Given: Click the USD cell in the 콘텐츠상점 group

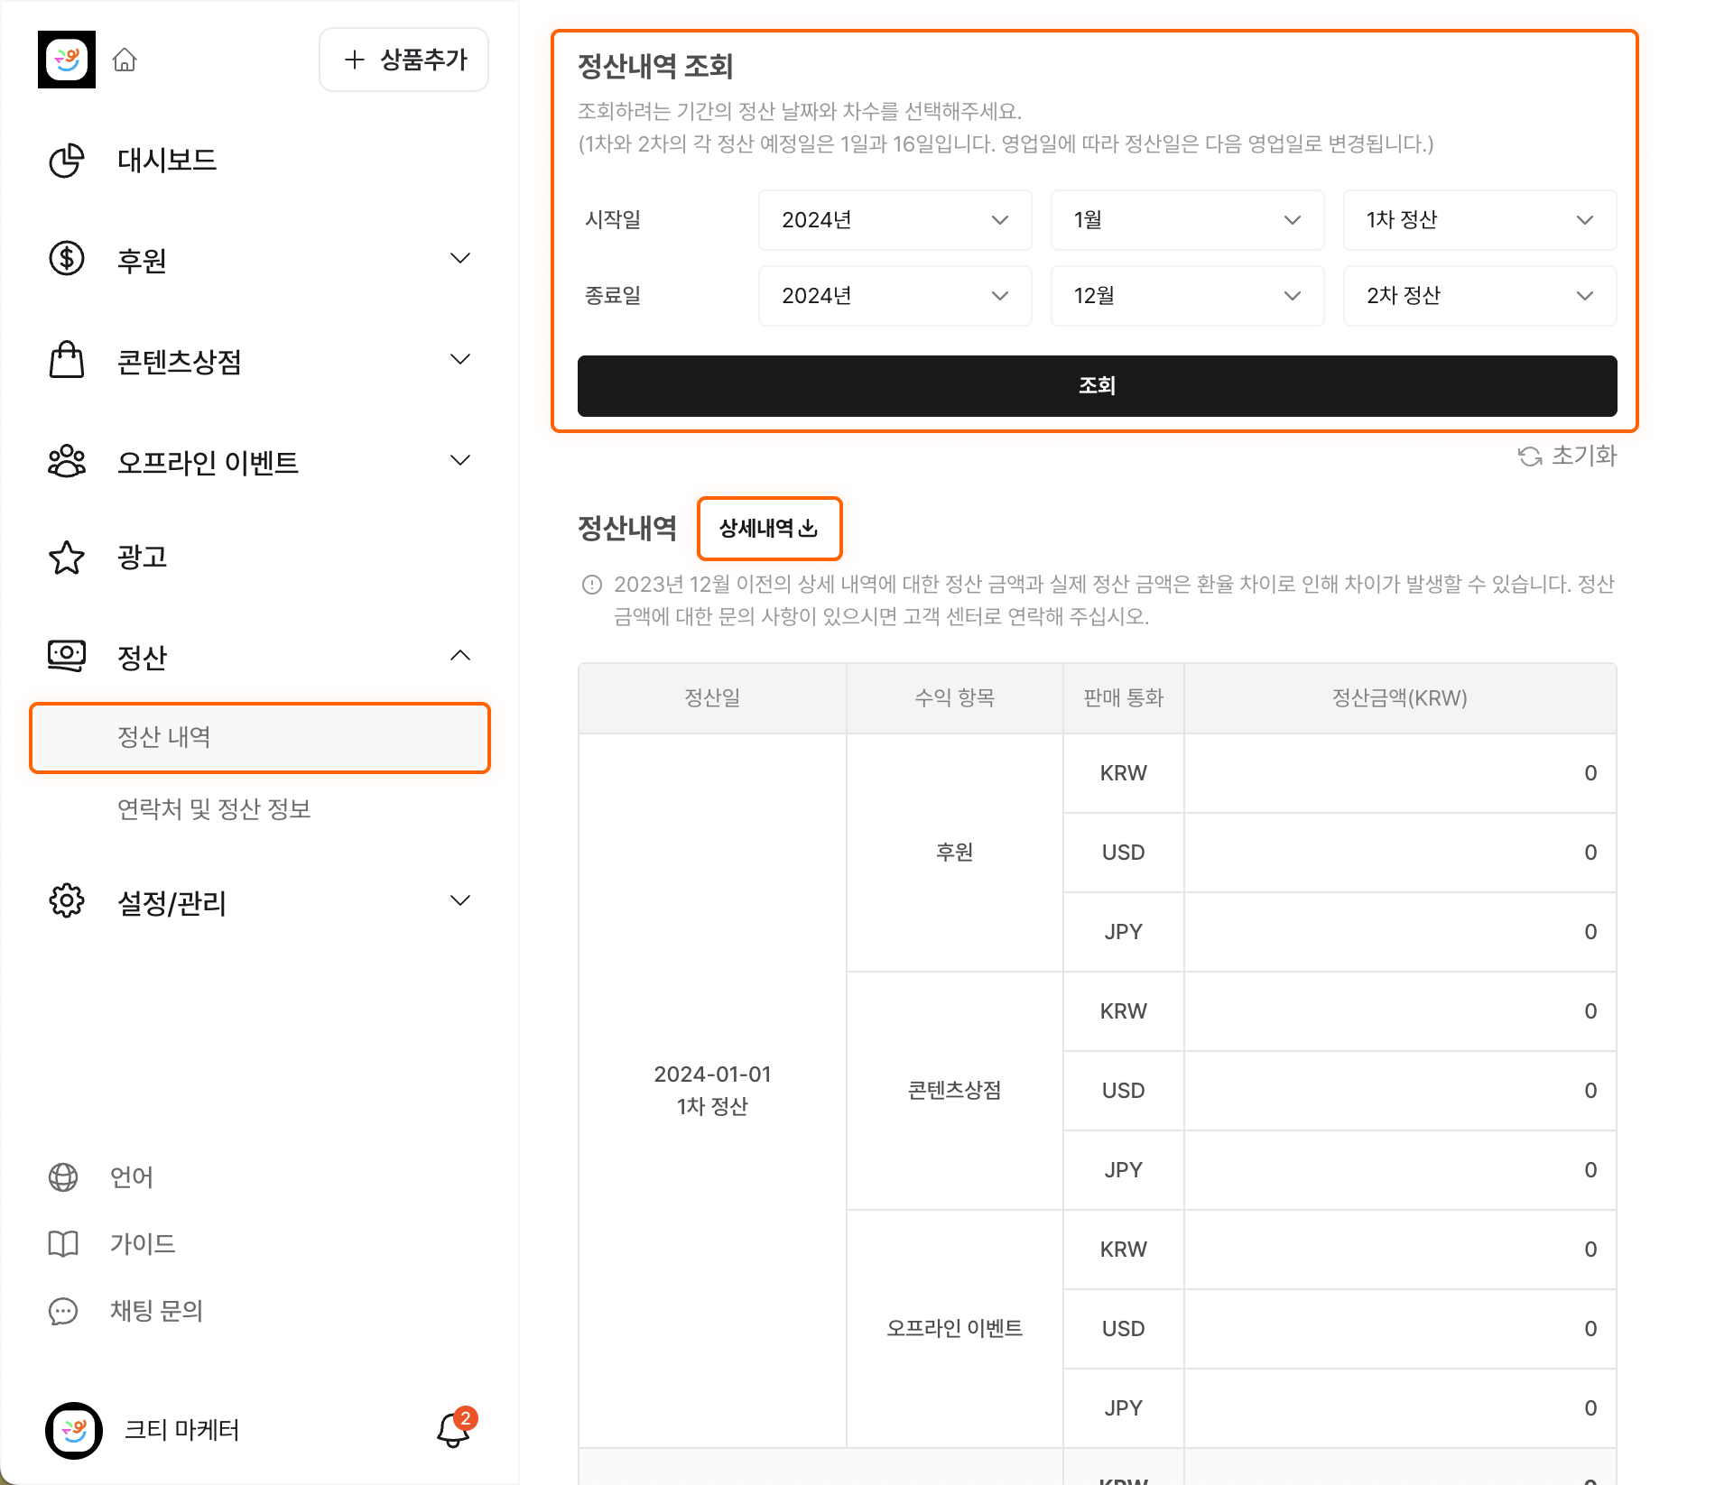Looking at the screenshot, I should (1123, 1091).
